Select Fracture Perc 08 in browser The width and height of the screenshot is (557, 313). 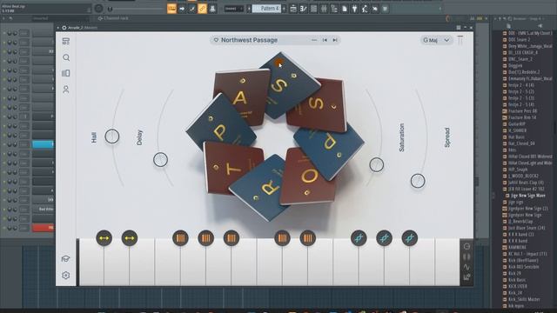pos(522,111)
